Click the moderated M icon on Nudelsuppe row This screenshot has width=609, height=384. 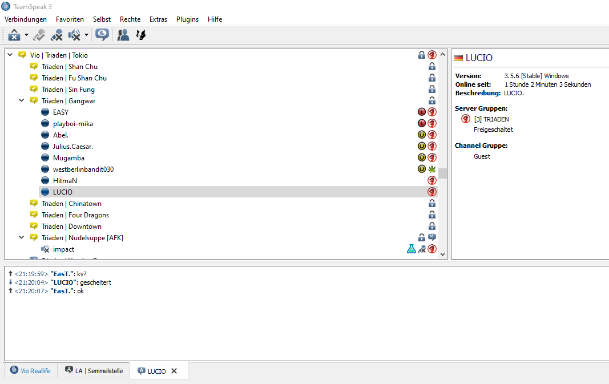pyautogui.click(x=432, y=237)
